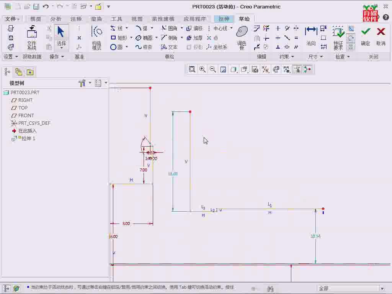The height and width of the screenshot is (294, 392).
Task: Select the Chamfer (倒角) tool
Action: (x=169, y=38)
